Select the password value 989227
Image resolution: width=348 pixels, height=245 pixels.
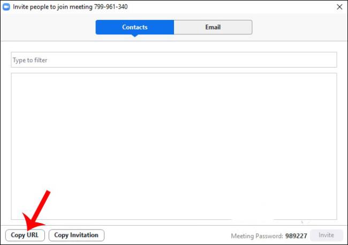pyautogui.click(x=297, y=235)
